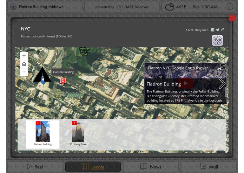Click the Sun 1:00 AM time display

coord(205,7)
